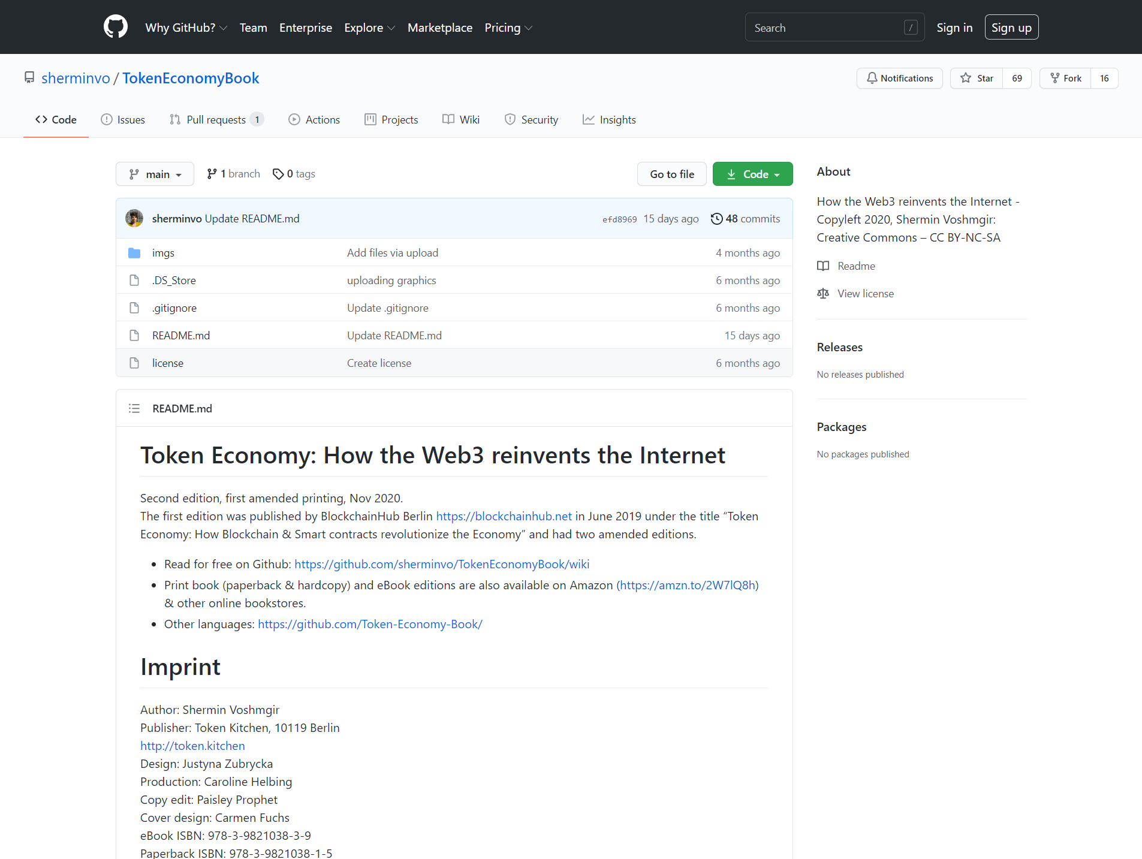This screenshot has width=1142, height=859.
Task: Click the sherminvo avatar thumbnail
Action: tap(134, 218)
